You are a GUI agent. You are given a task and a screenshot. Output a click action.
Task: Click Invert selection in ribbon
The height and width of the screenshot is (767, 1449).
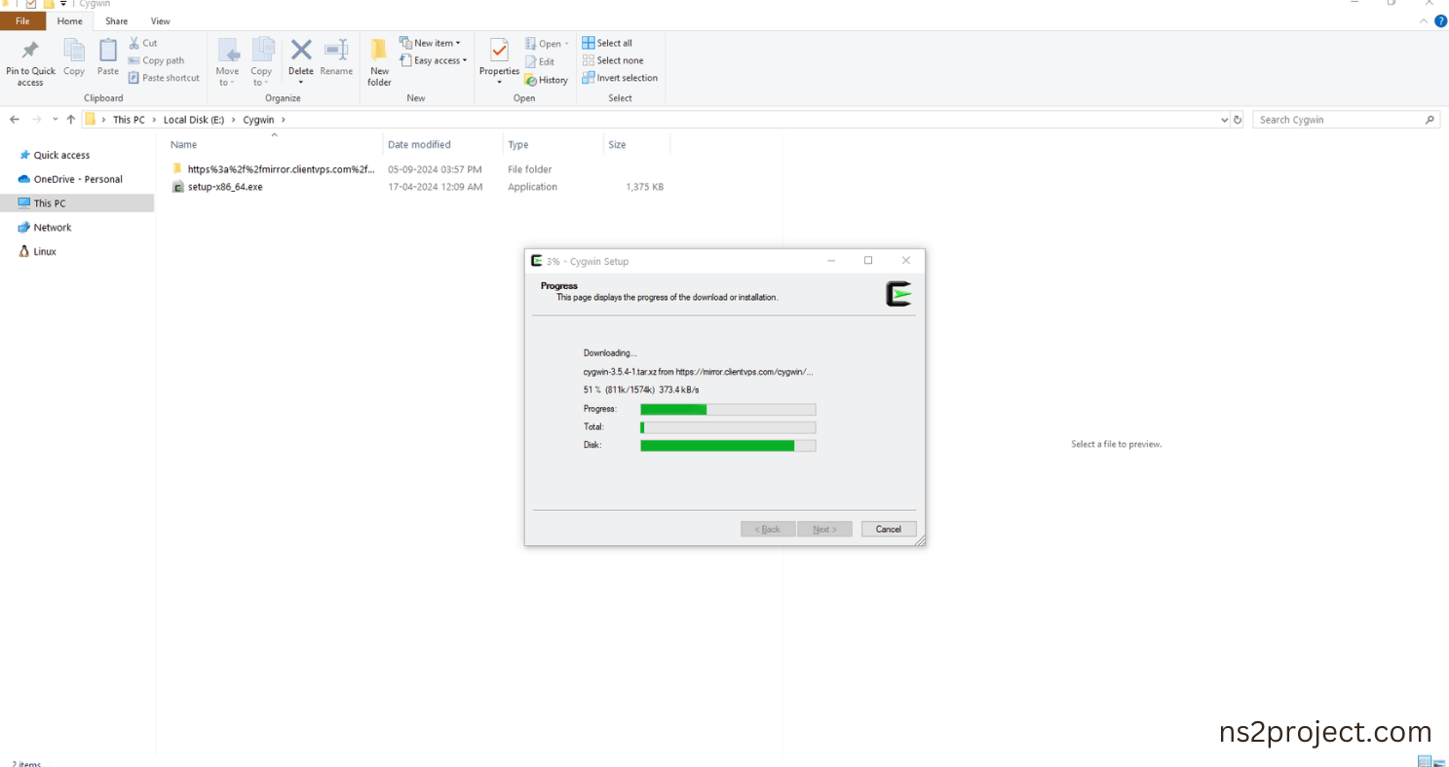(620, 78)
